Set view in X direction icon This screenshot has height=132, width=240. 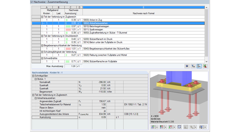pos(153,127)
